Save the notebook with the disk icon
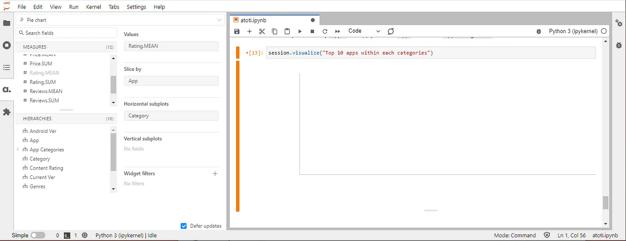 click(x=237, y=31)
